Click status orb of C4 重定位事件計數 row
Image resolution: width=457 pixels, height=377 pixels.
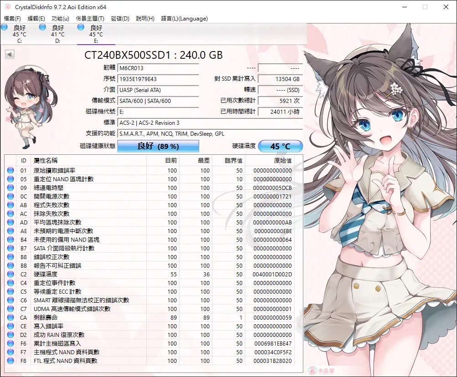[10, 283]
